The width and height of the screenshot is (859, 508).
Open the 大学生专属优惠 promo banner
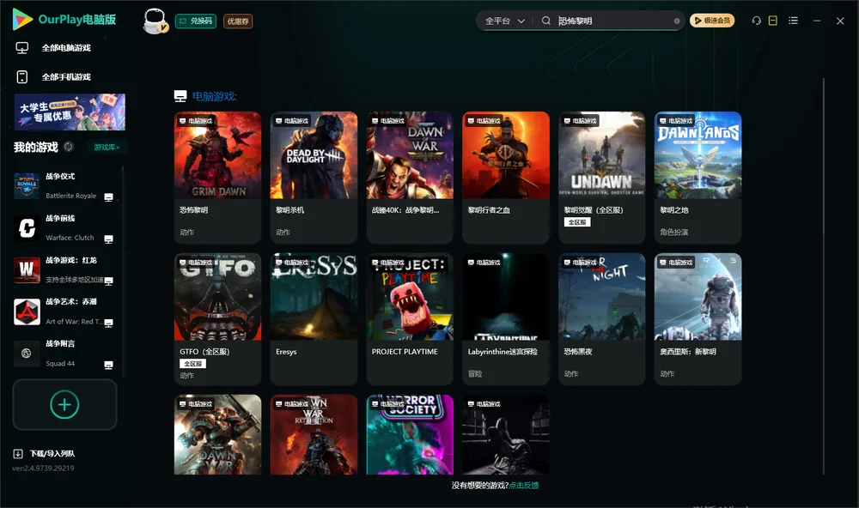70,112
